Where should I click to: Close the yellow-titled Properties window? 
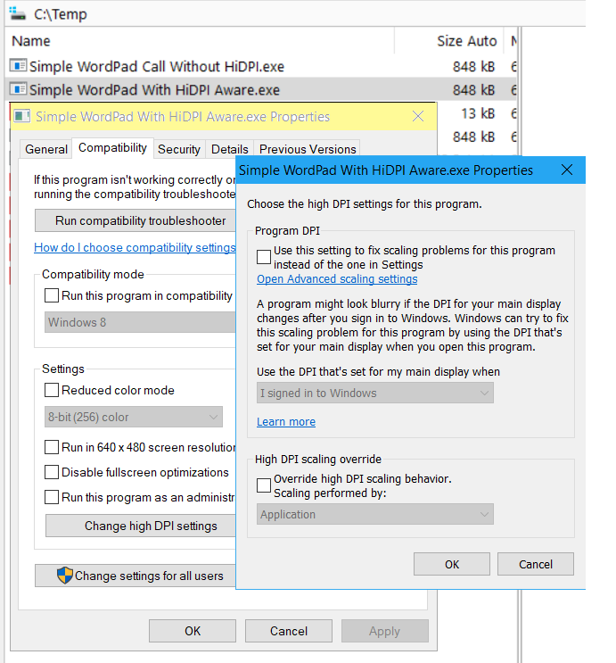[418, 116]
